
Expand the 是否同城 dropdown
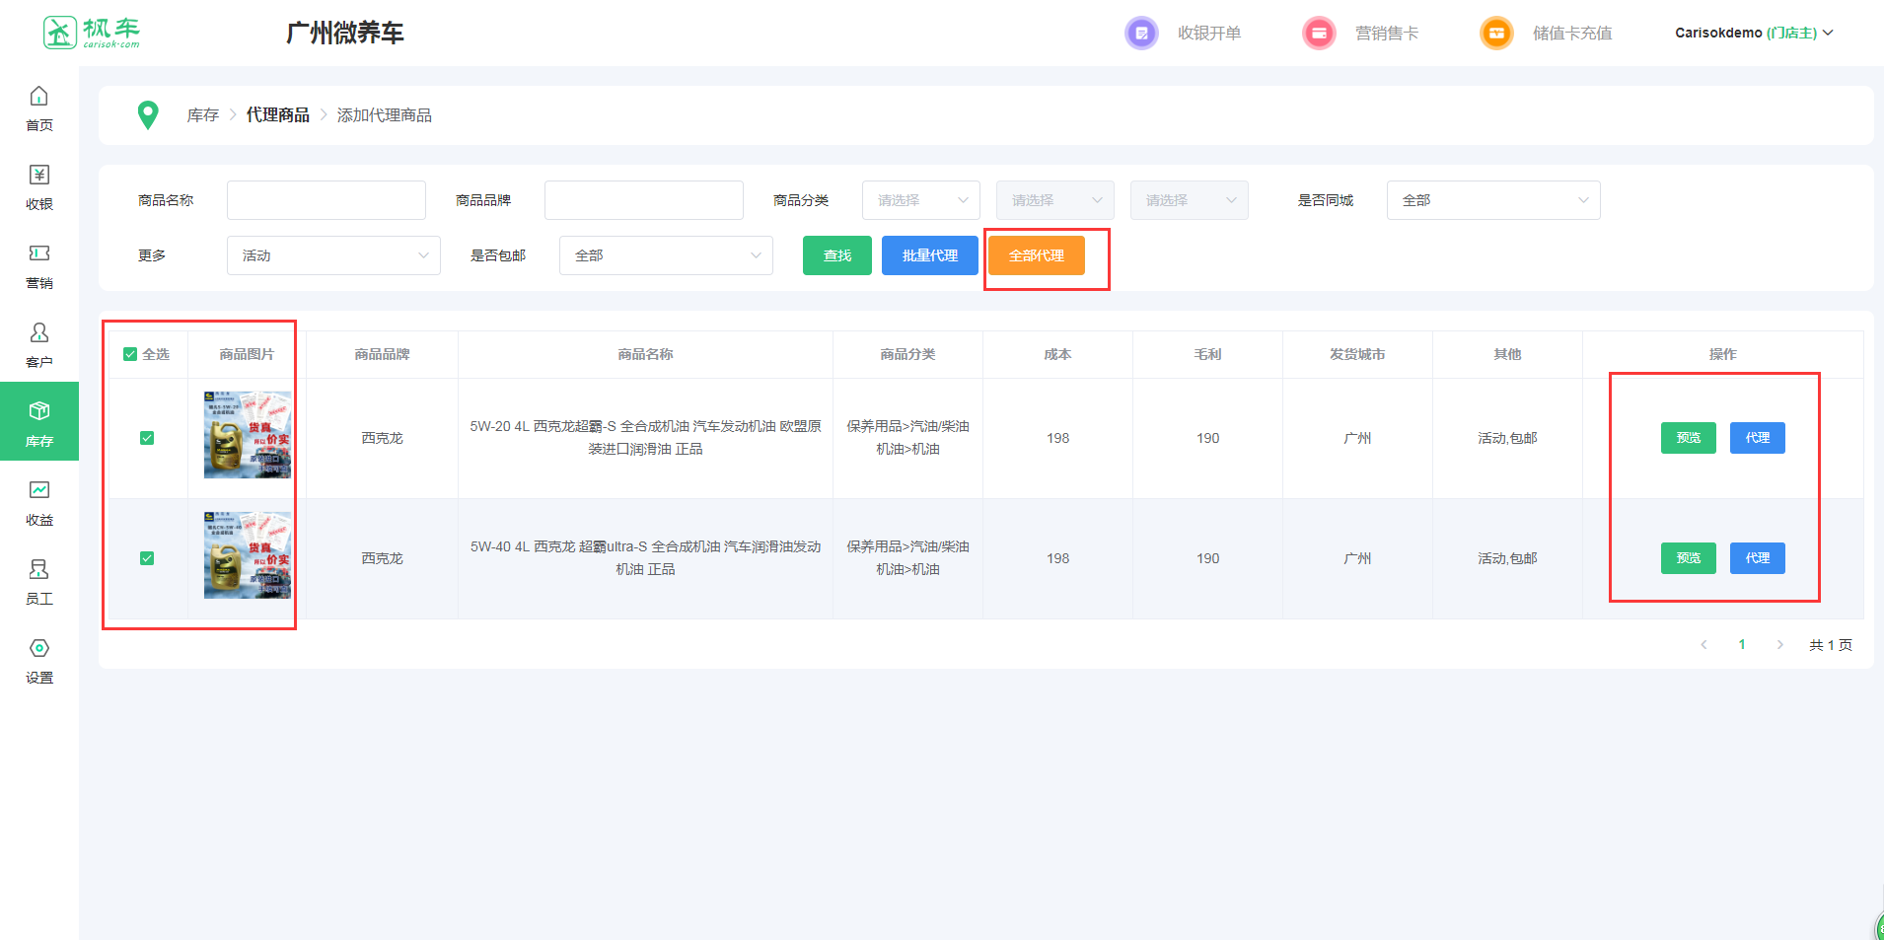point(1492,200)
